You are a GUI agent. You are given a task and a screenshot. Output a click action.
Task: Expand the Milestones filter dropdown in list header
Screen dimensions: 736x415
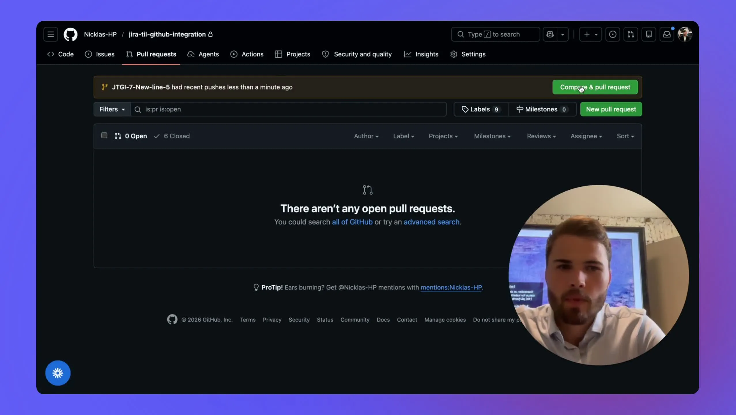[492, 136]
